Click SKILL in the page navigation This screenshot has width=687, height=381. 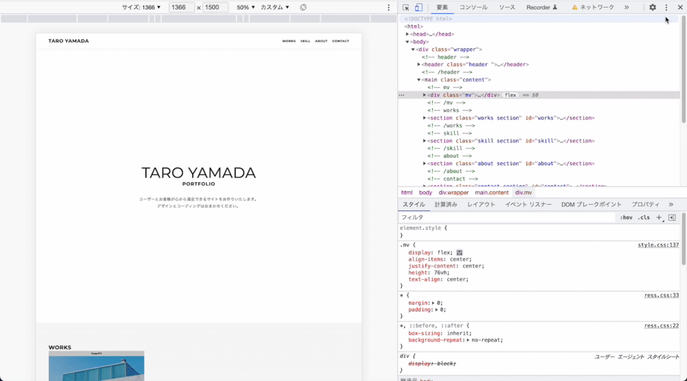306,41
